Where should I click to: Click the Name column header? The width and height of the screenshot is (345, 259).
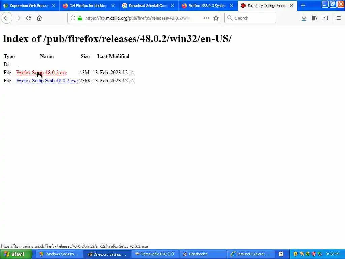(47, 56)
